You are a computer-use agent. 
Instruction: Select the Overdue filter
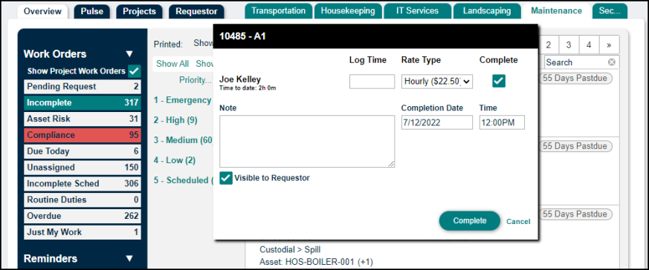(x=83, y=216)
